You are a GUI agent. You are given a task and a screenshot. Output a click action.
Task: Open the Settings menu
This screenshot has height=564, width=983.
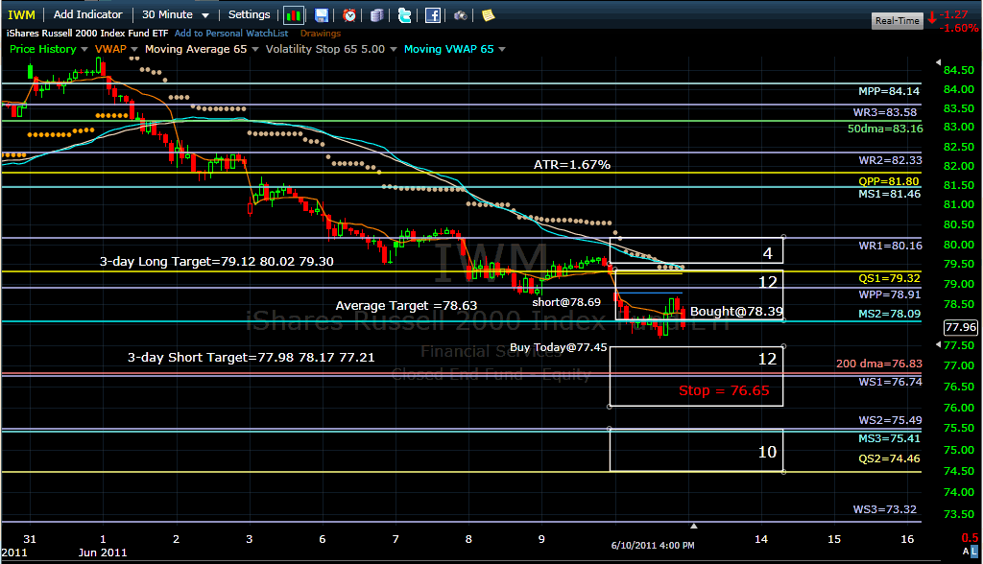[249, 14]
